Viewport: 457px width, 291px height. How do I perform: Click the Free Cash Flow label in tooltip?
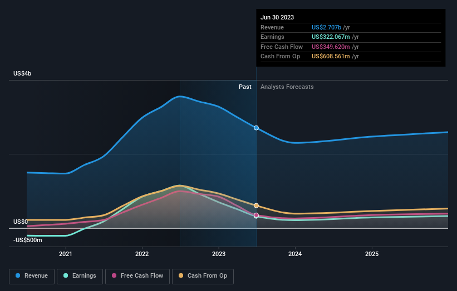click(282, 47)
